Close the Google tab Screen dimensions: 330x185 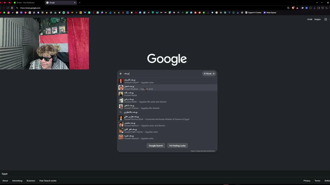(x=75, y=3)
